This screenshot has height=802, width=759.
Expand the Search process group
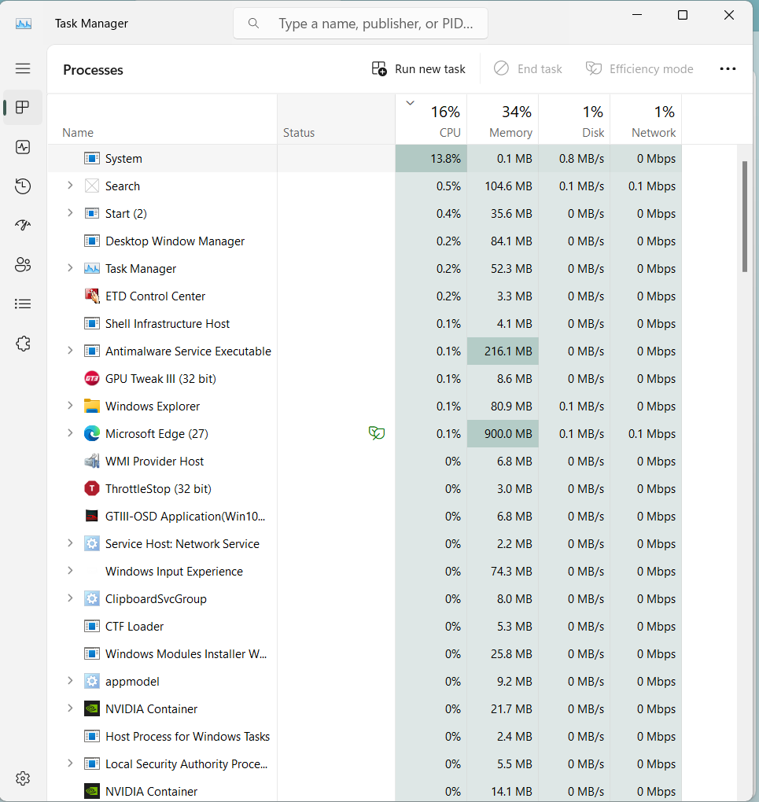(x=70, y=186)
